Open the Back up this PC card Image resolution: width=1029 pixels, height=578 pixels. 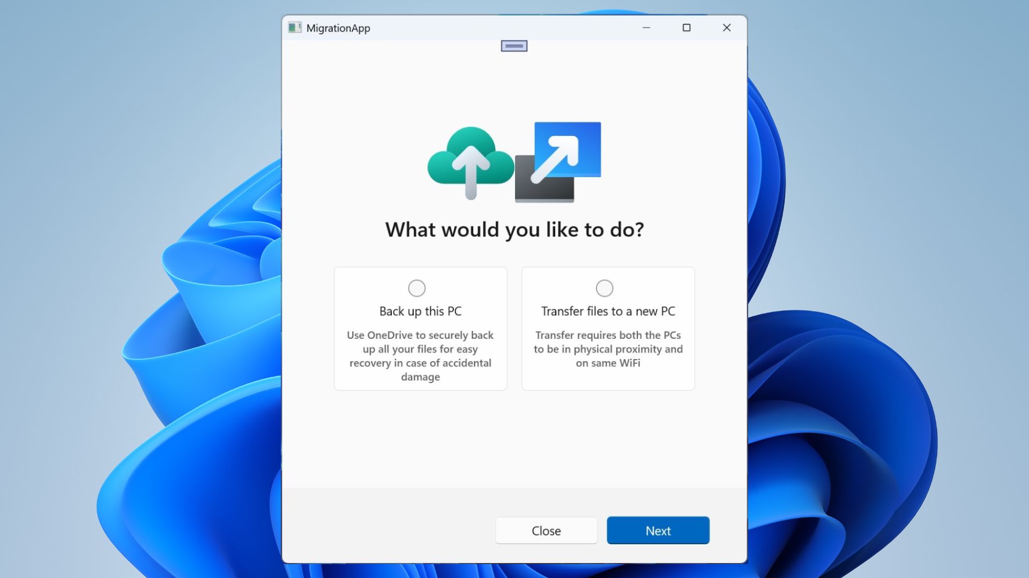tap(420, 329)
